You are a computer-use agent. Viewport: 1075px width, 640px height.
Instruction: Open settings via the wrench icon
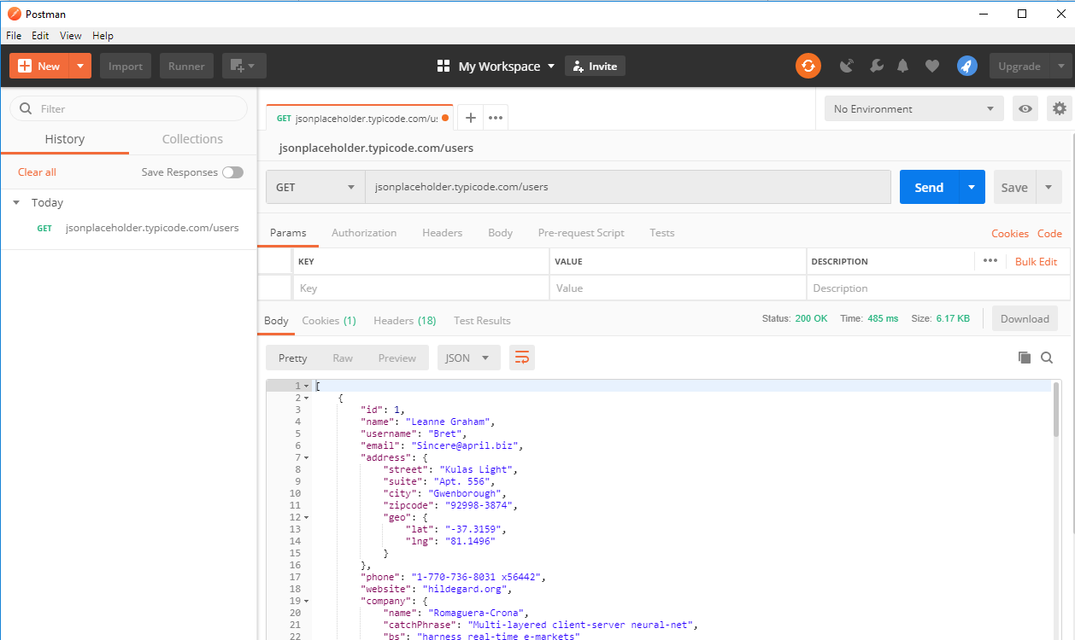(876, 66)
